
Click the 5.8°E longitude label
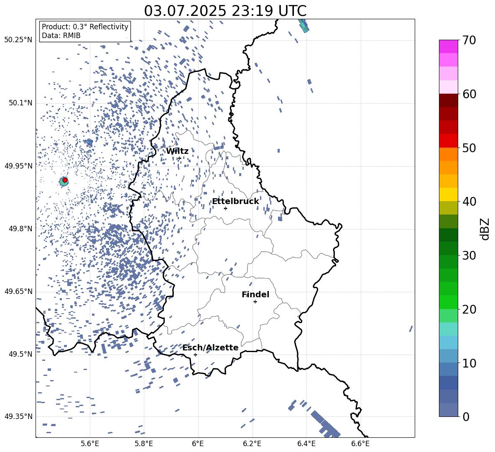click(144, 444)
